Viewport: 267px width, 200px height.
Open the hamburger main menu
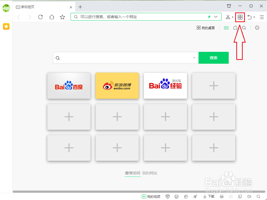(x=262, y=17)
